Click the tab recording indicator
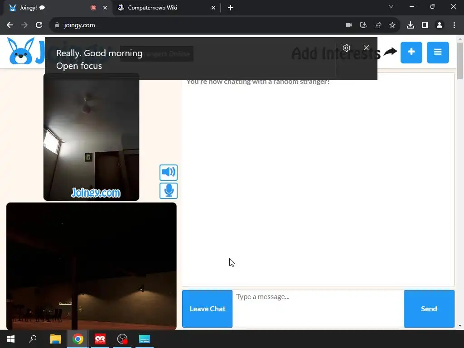Viewport: 464px width, 348px height. (x=93, y=8)
